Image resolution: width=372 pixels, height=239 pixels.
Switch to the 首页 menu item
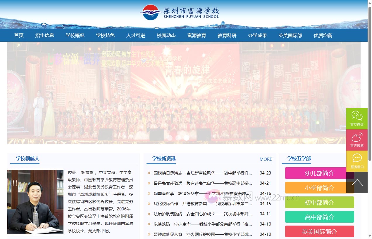click(18, 35)
